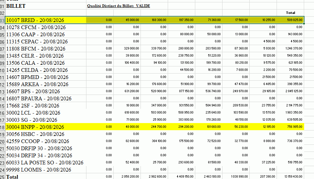Image resolution: width=314 pixels, height=179 pixels.
Task: Click the 931 550.00 value in 2SF row
Action: click(x=186, y=105)
